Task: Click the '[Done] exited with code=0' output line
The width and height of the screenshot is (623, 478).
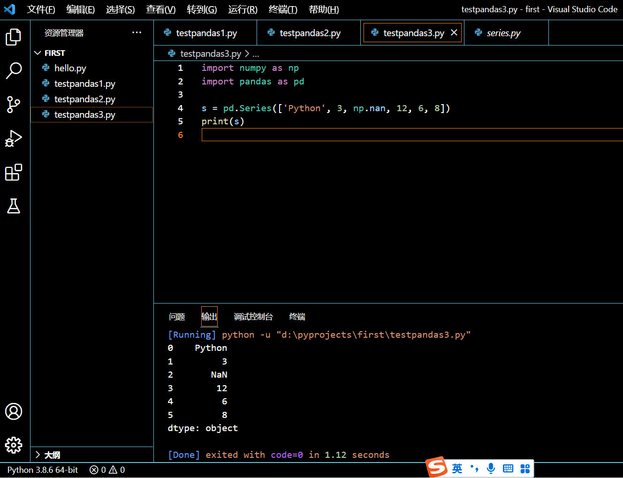Action: click(x=279, y=455)
